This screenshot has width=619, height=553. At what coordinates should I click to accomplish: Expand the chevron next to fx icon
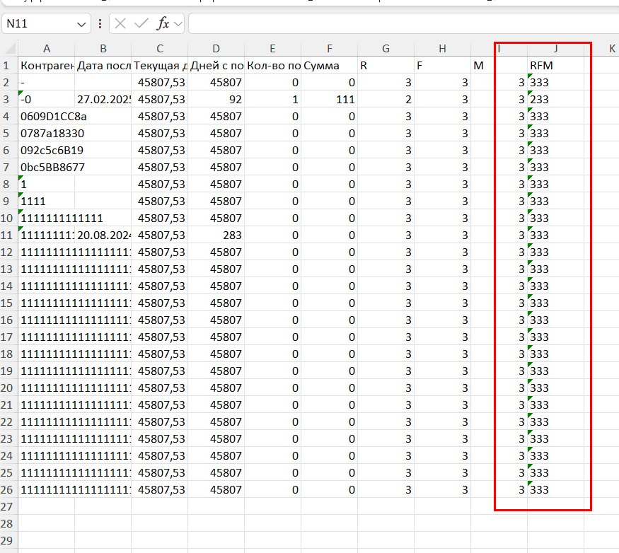pyautogui.click(x=178, y=23)
